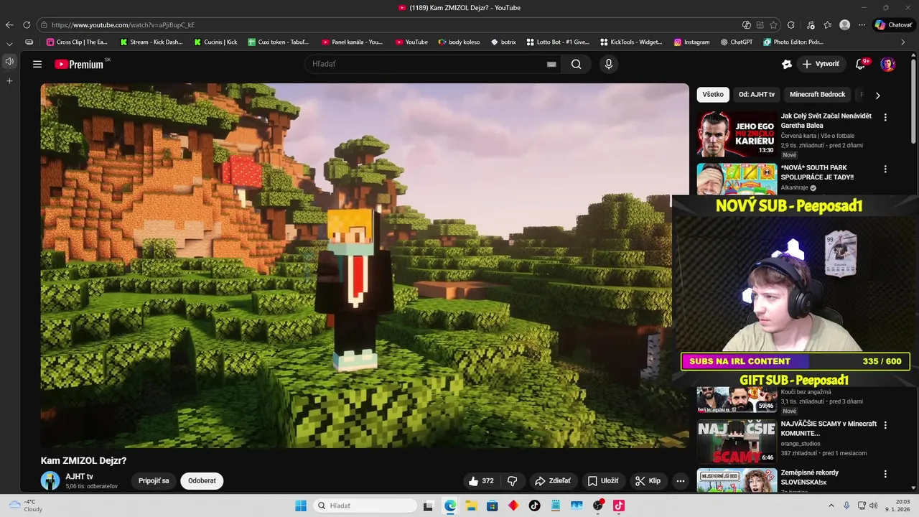
Task: Click the Zdieľať share button
Action: point(553,481)
